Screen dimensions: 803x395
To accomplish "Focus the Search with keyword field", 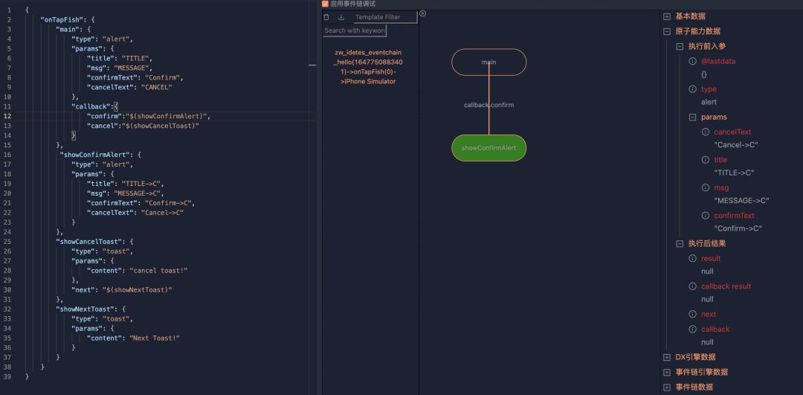I will 355,30.
